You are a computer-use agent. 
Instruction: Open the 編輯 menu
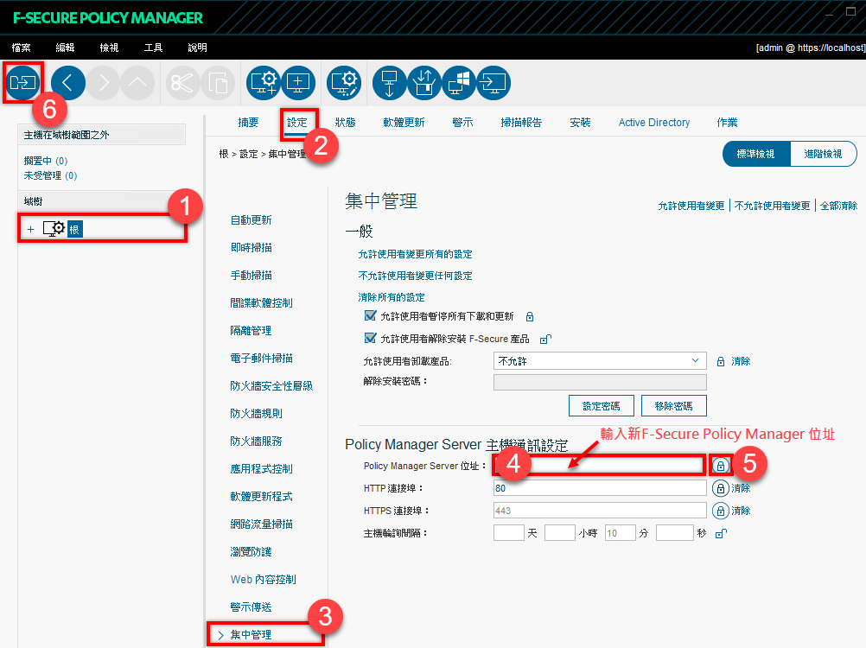(65, 48)
